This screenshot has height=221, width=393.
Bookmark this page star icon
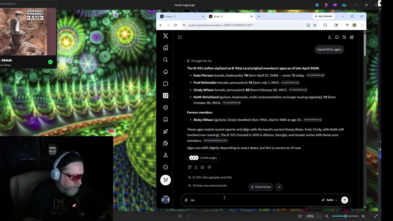coord(315,25)
